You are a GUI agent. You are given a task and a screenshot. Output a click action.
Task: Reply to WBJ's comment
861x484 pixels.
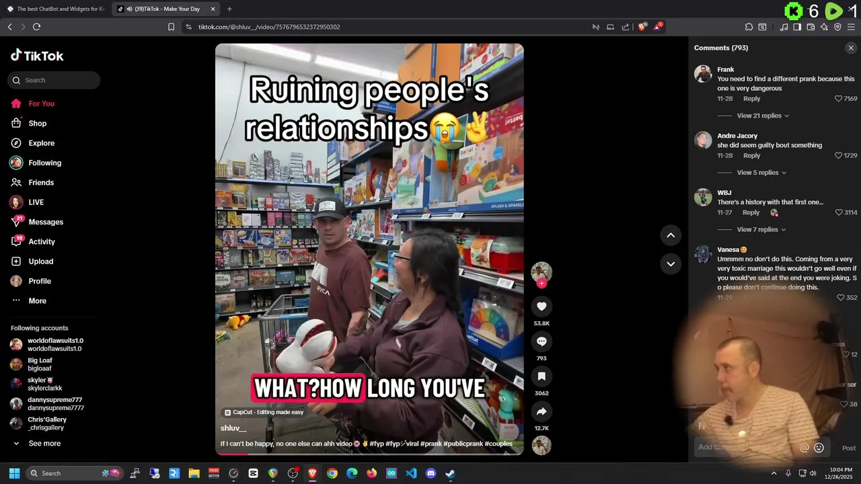pos(751,212)
